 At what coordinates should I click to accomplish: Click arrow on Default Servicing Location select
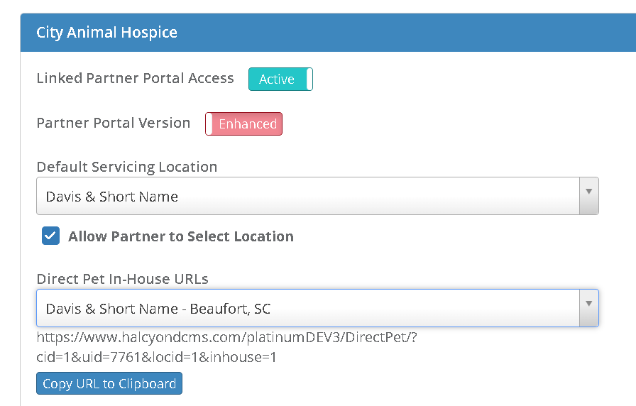588,192
